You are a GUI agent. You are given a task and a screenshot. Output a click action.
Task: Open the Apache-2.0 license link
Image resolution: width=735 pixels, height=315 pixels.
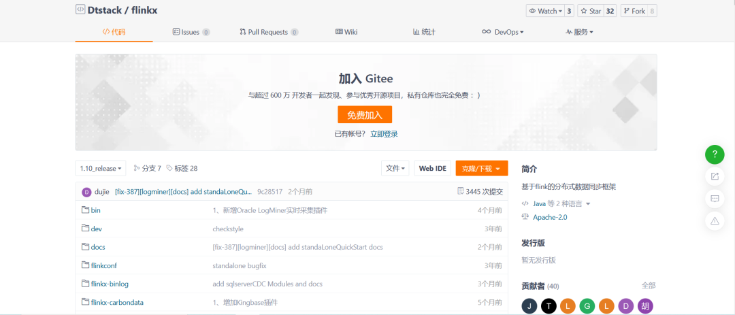551,217
